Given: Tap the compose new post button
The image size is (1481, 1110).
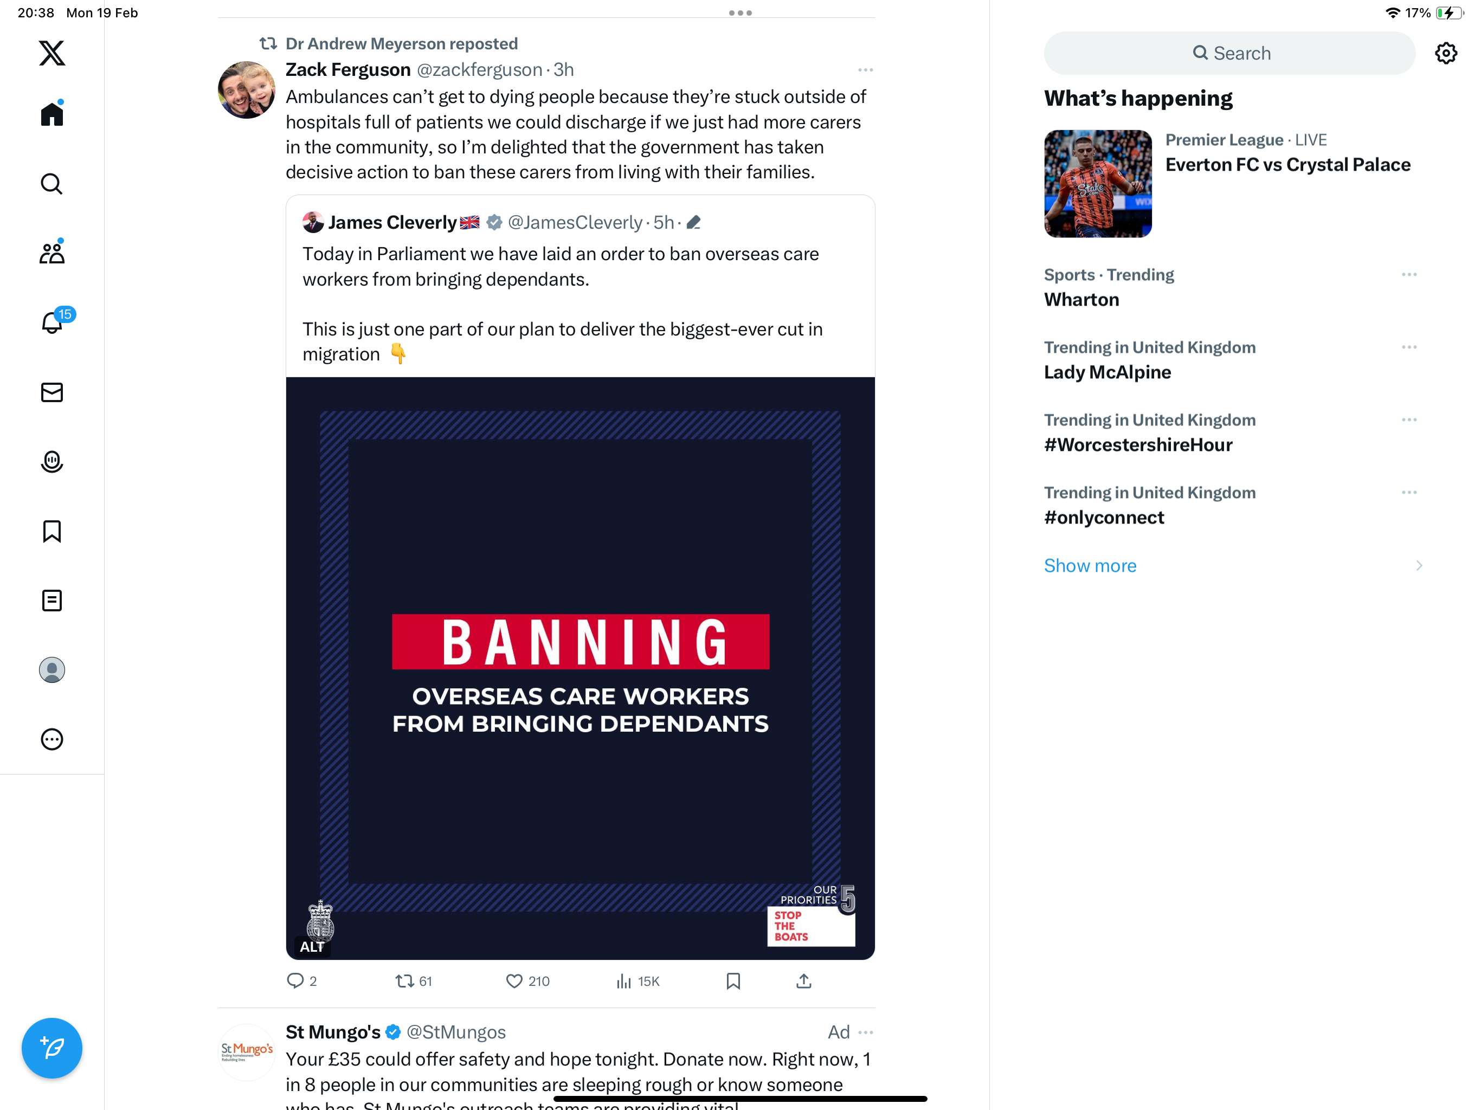Looking at the screenshot, I should pyautogui.click(x=52, y=1048).
